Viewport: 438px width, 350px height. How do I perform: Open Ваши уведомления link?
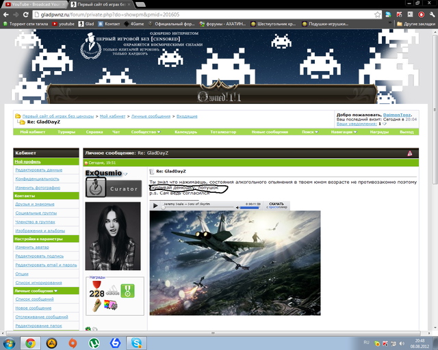pos(357,124)
